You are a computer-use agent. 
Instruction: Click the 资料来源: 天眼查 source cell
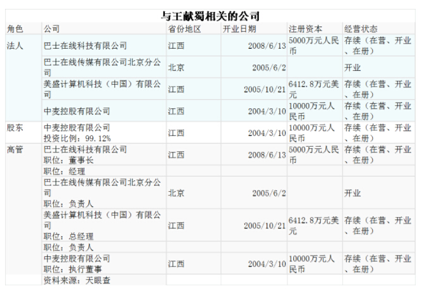71,280
